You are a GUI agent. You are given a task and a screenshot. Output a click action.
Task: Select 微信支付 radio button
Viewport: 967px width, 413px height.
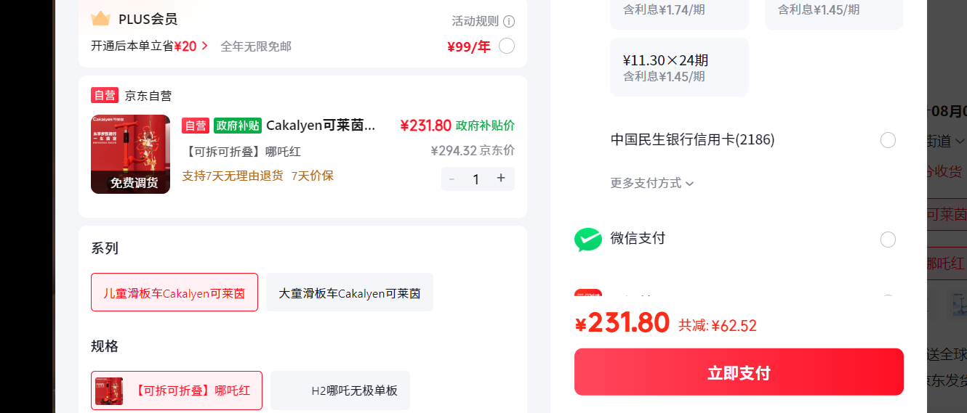coord(888,240)
